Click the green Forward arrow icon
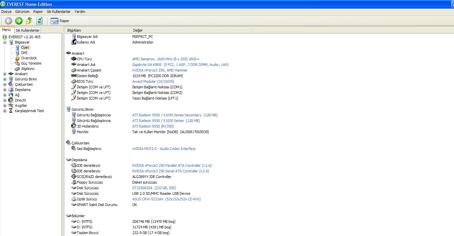Viewport: 454px width, 236px height. click(19, 21)
